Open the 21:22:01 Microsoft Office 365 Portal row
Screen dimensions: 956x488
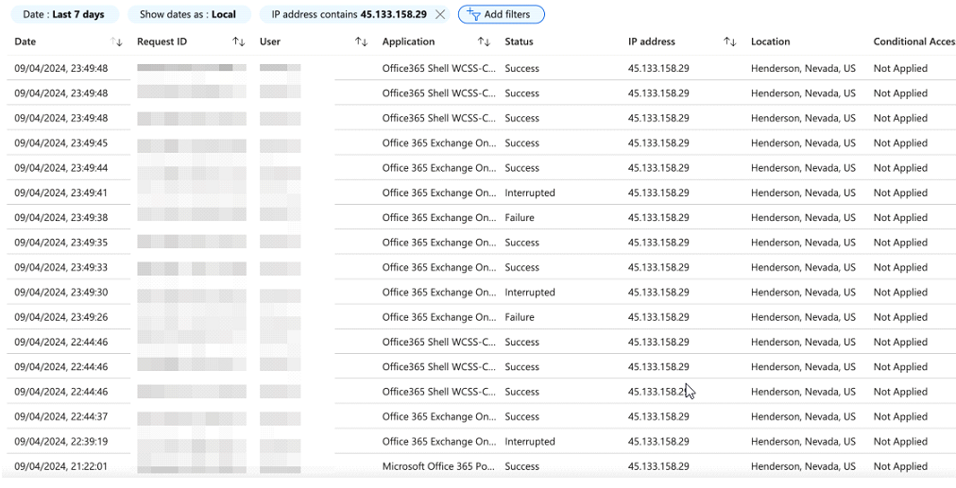click(438, 467)
